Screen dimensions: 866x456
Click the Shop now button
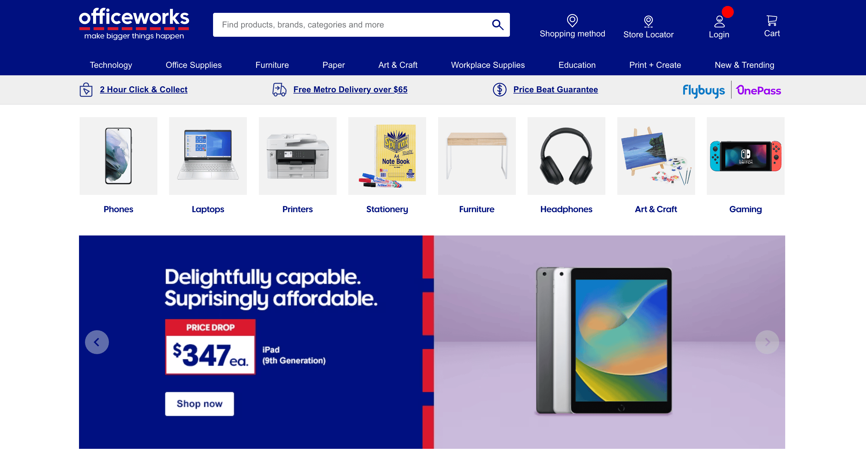click(199, 404)
